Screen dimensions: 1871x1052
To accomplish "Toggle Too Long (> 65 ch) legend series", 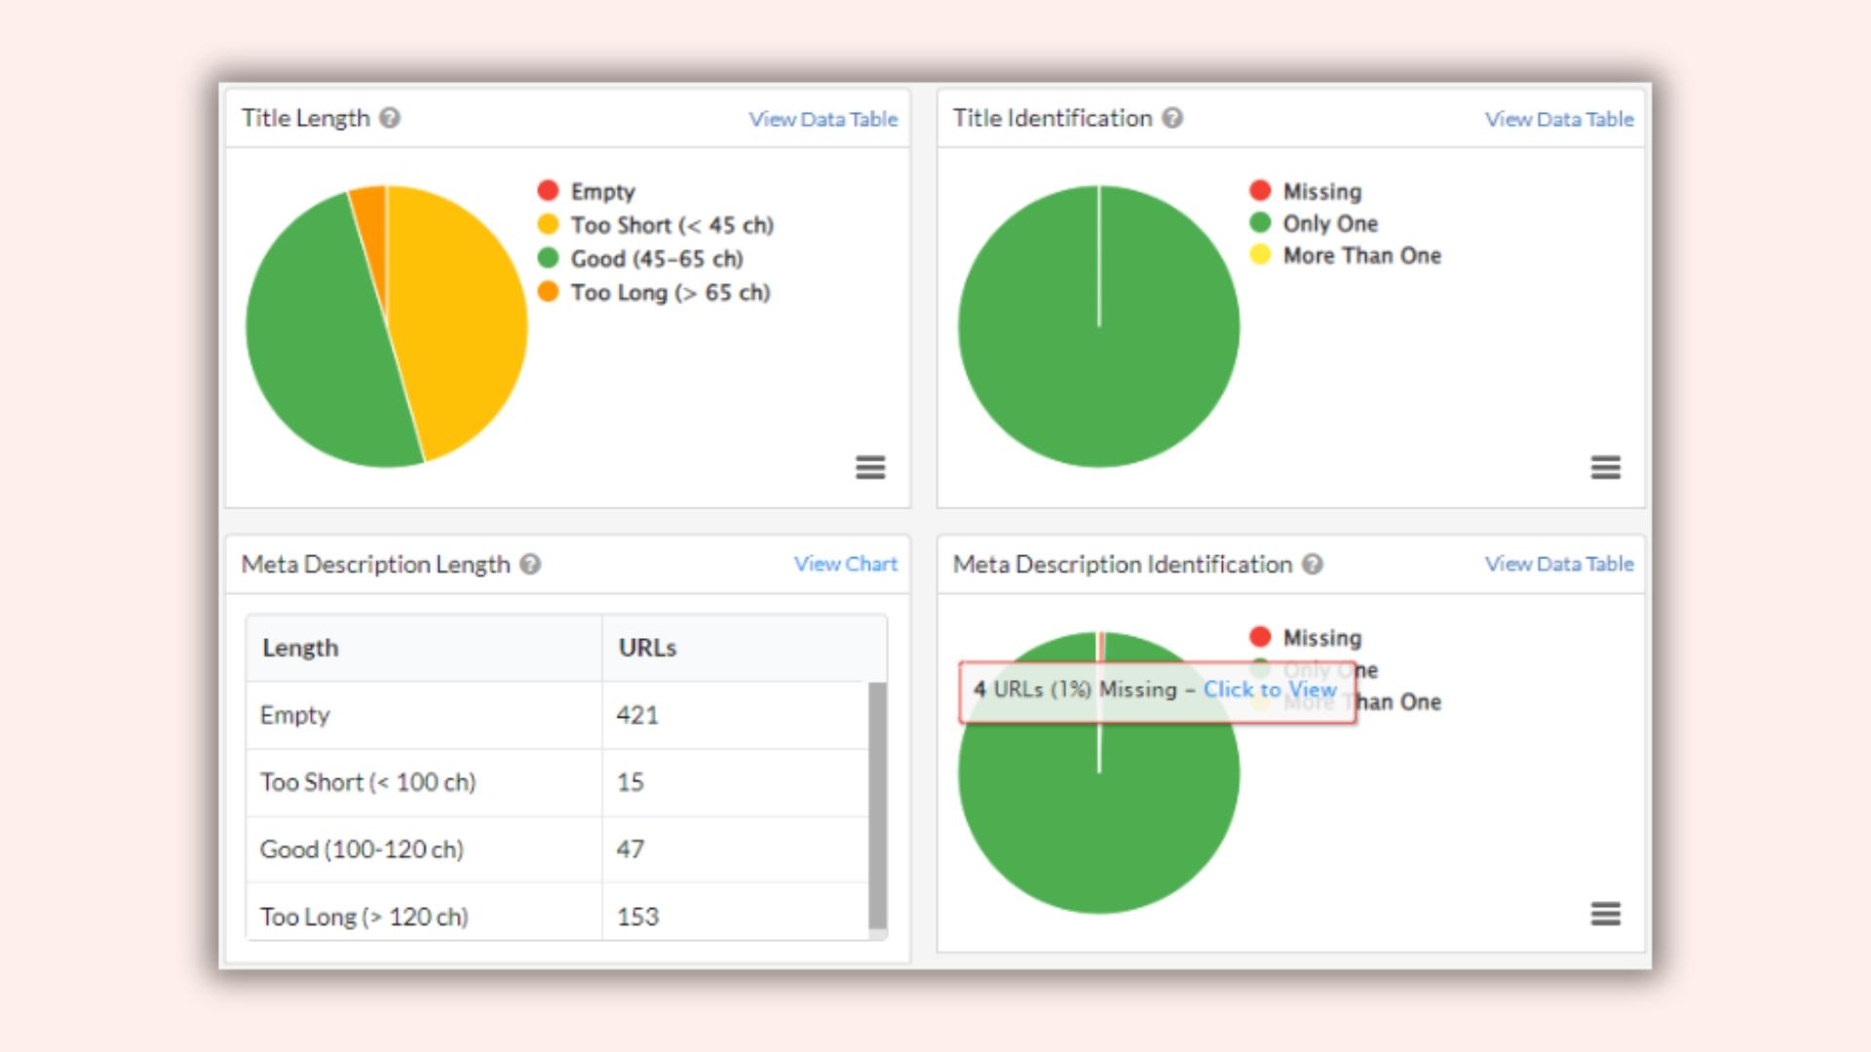I will tap(669, 292).
